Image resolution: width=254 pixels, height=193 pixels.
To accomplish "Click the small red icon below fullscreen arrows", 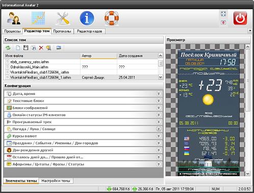I will pyautogui.click(x=223, y=22).
